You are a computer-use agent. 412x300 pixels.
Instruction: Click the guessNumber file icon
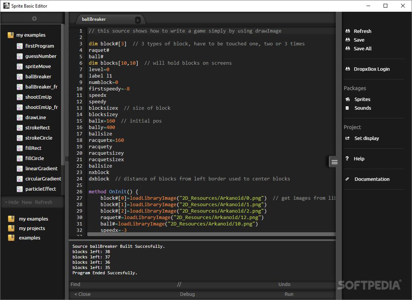coord(20,56)
